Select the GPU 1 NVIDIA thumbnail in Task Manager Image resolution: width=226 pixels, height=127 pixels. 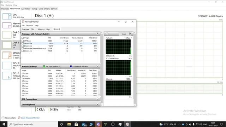7,75
